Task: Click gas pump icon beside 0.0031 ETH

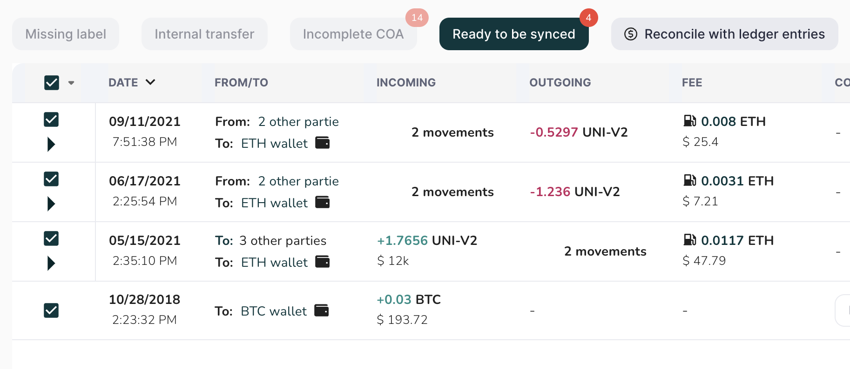Action: pyautogui.click(x=689, y=180)
